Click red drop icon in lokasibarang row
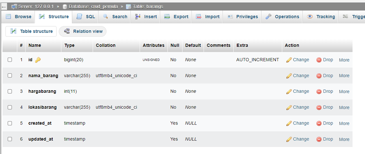 pyautogui.click(x=319, y=108)
